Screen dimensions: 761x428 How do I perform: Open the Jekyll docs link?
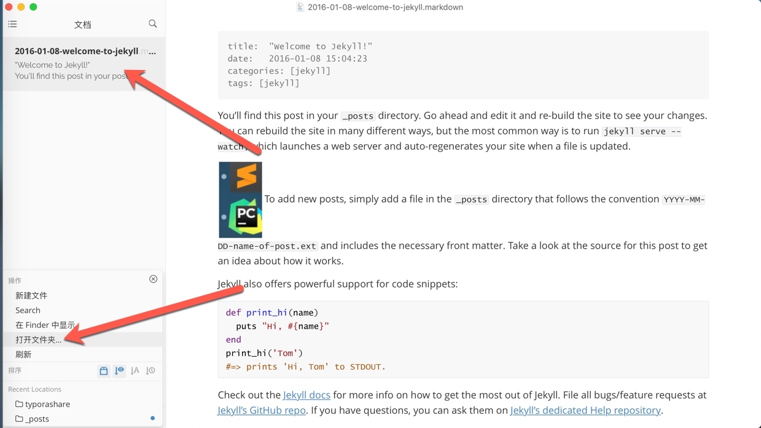click(306, 395)
